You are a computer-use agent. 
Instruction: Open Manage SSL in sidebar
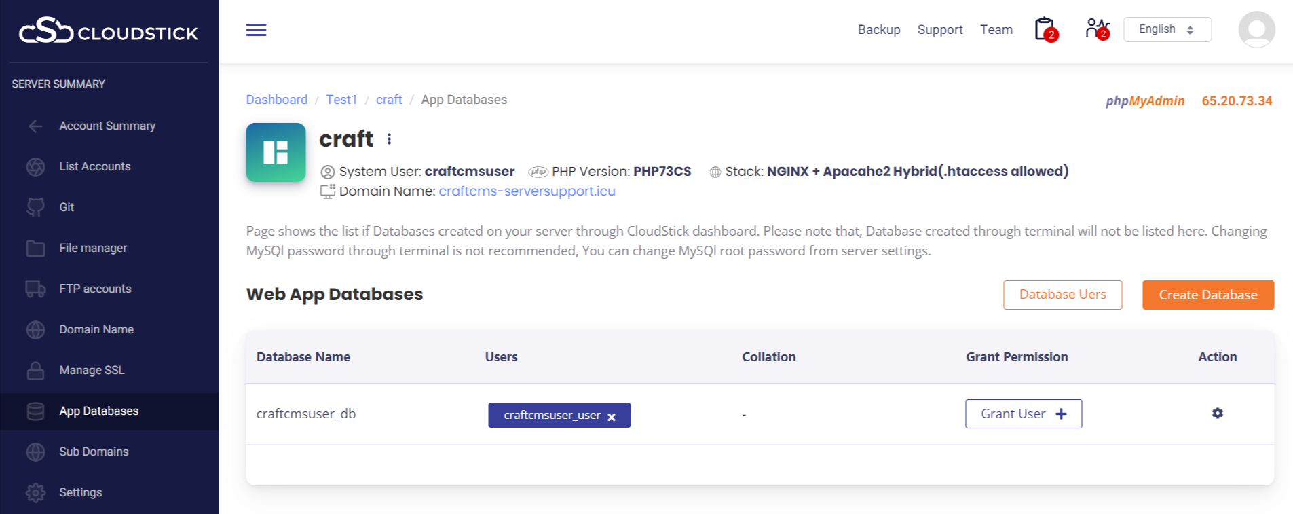tap(92, 370)
